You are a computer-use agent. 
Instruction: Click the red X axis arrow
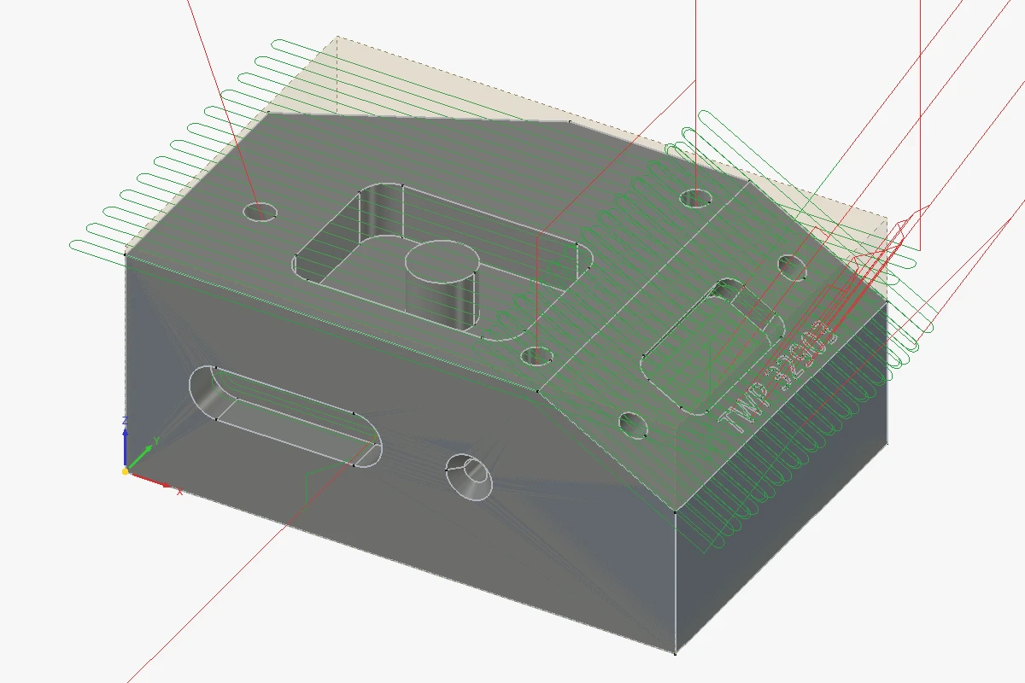coord(150,480)
